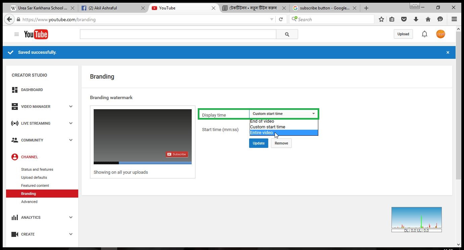Image resolution: width=464 pixels, height=250 pixels.
Task: Open the Display time dropdown
Action: point(284,114)
